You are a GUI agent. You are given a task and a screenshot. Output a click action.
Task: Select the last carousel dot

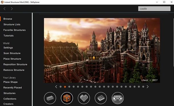tap(143, 87)
